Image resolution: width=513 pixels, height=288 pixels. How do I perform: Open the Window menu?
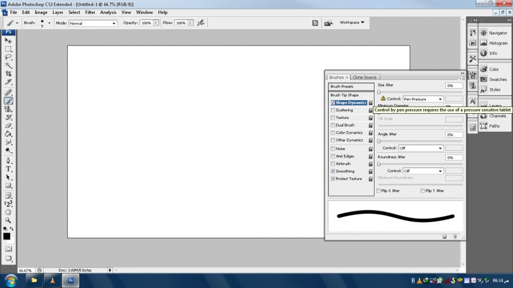[144, 12]
